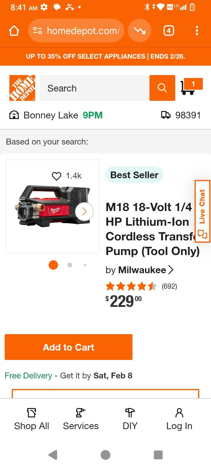The image size is (211, 469).
Task: Change the Bonney Lake store selection
Action: point(50,115)
